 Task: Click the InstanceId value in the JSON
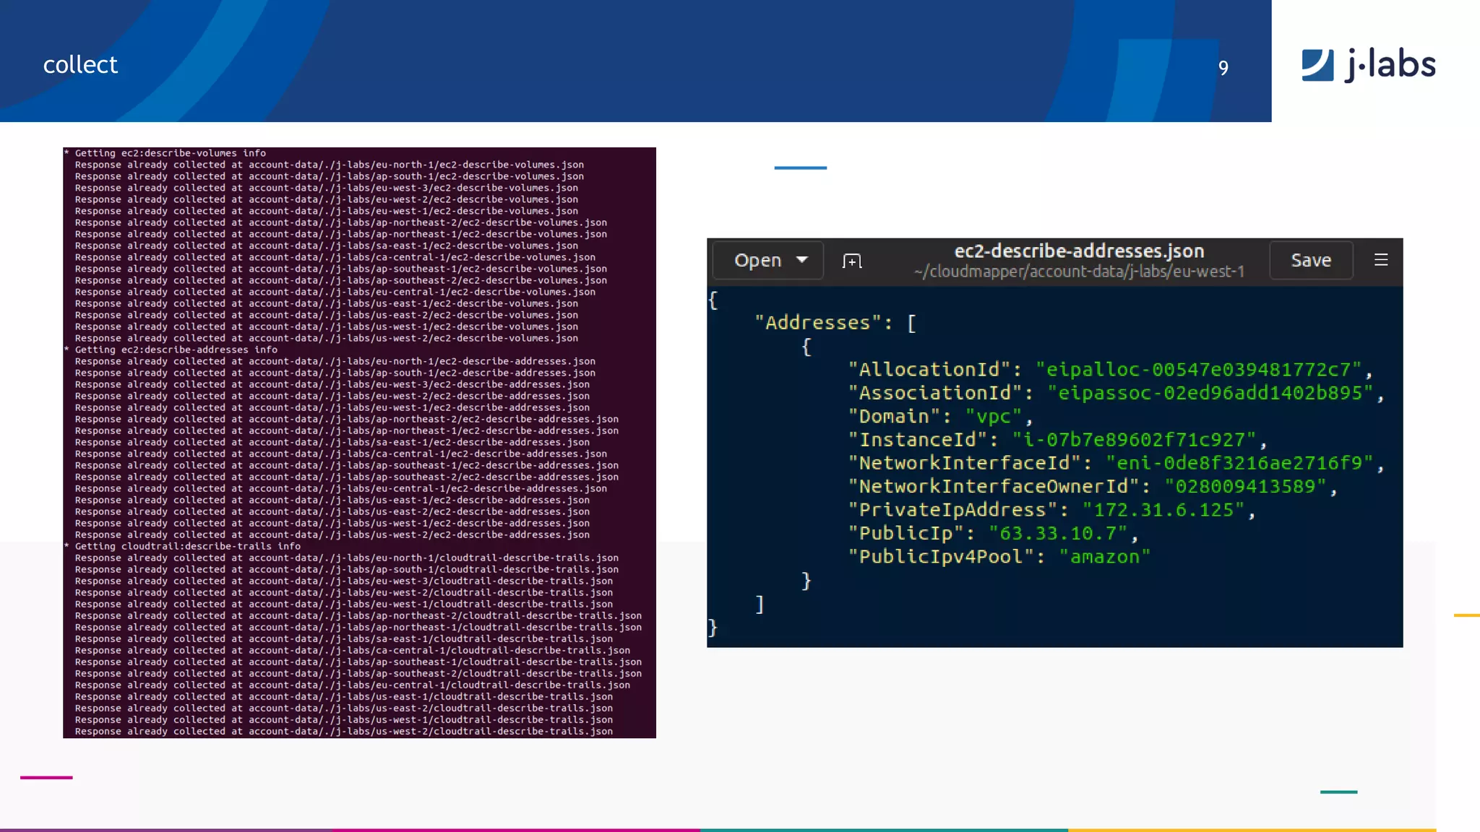[x=1134, y=440]
